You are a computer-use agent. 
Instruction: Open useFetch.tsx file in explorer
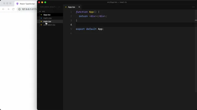pyautogui.click(x=49, y=25)
